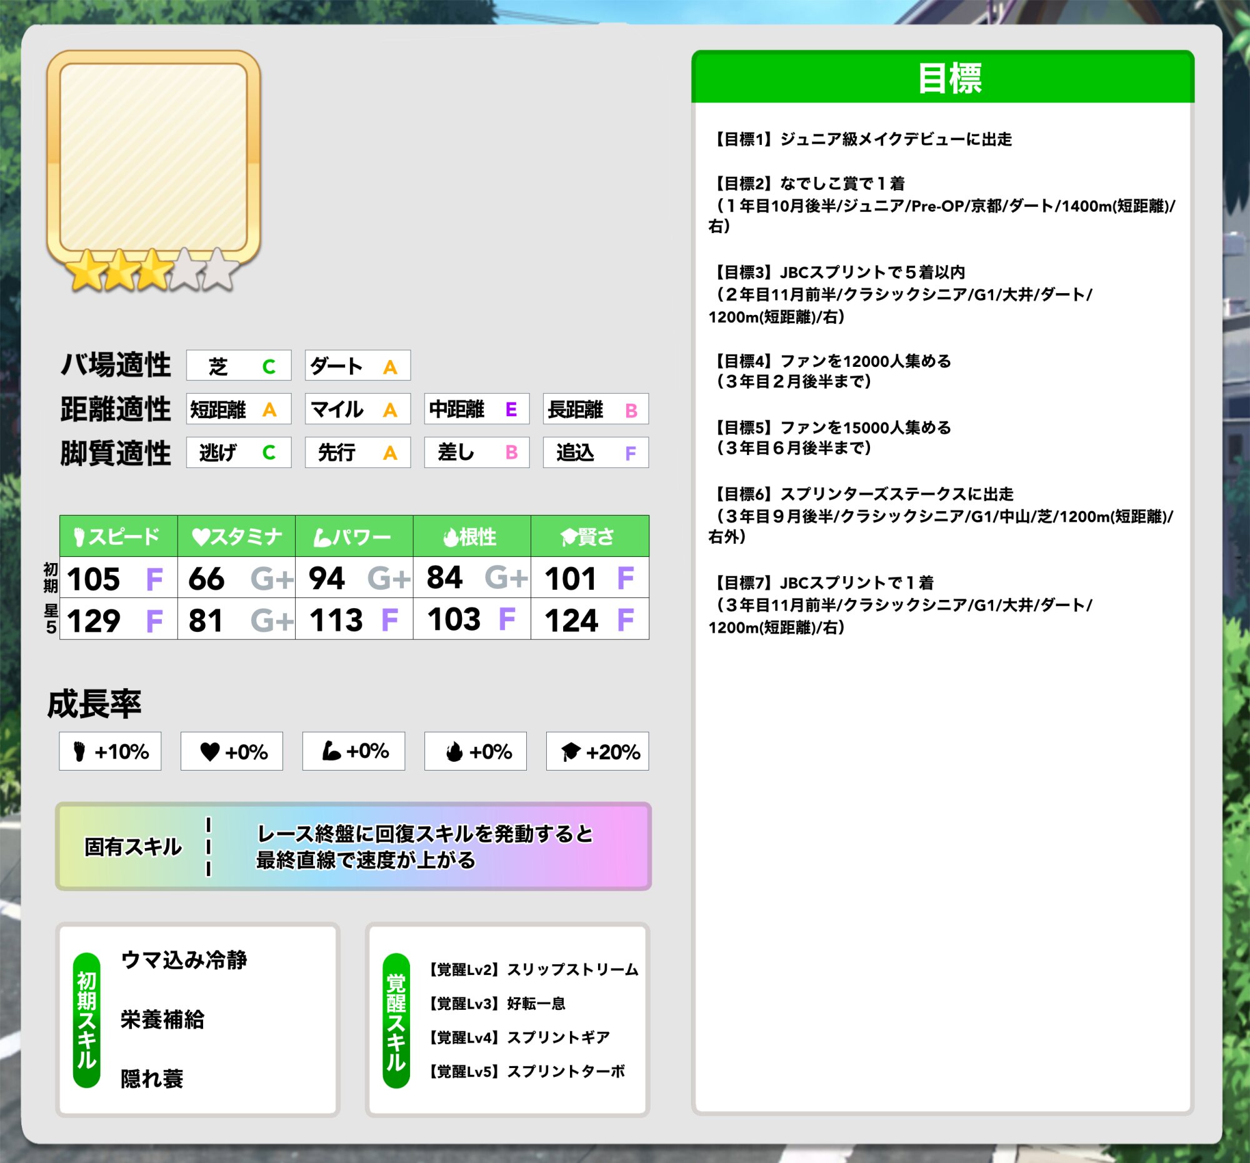The width and height of the screenshot is (1250, 1163).
Task: Click the guts flame icon in stats header
Action: [450, 537]
